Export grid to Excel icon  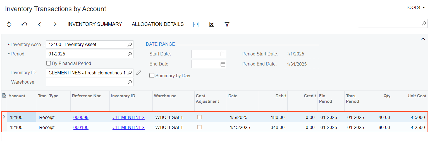tap(212, 25)
